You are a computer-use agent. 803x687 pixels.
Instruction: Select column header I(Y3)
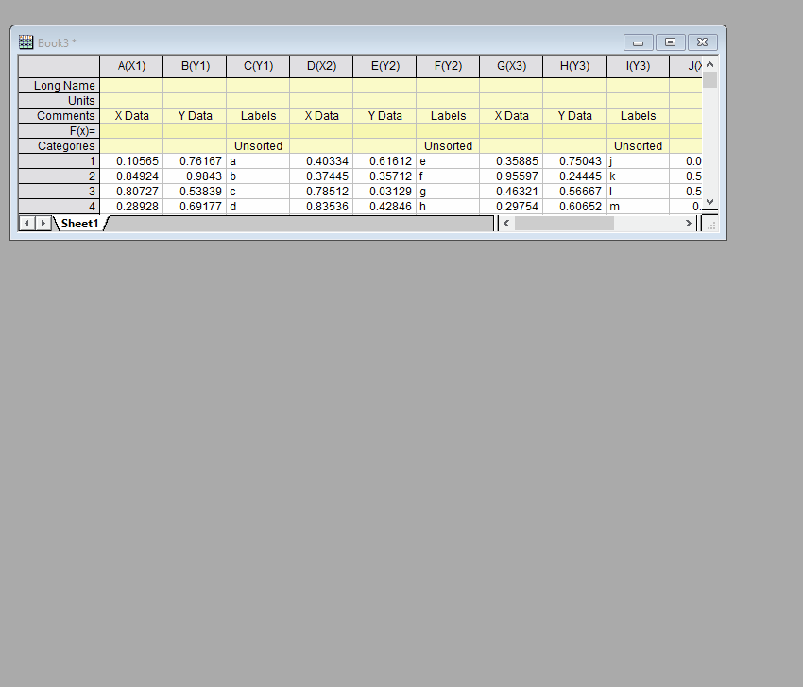(x=638, y=66)
